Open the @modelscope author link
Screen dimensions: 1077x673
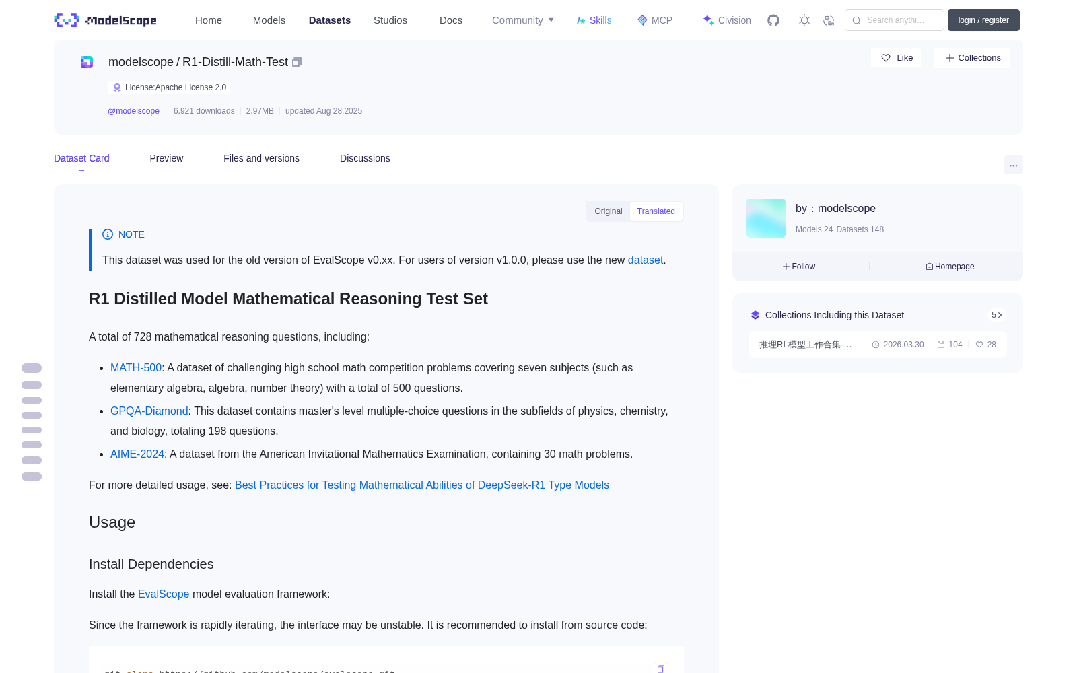[133, 111]
